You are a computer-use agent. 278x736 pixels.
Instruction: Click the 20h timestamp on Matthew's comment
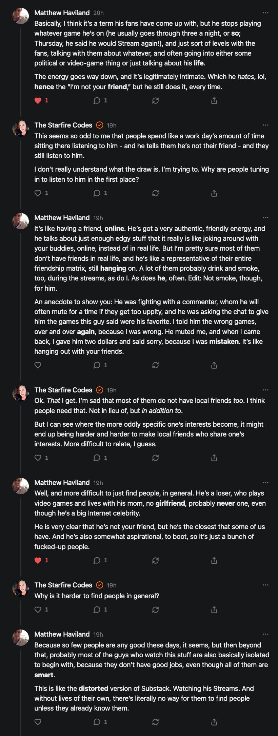98,13
